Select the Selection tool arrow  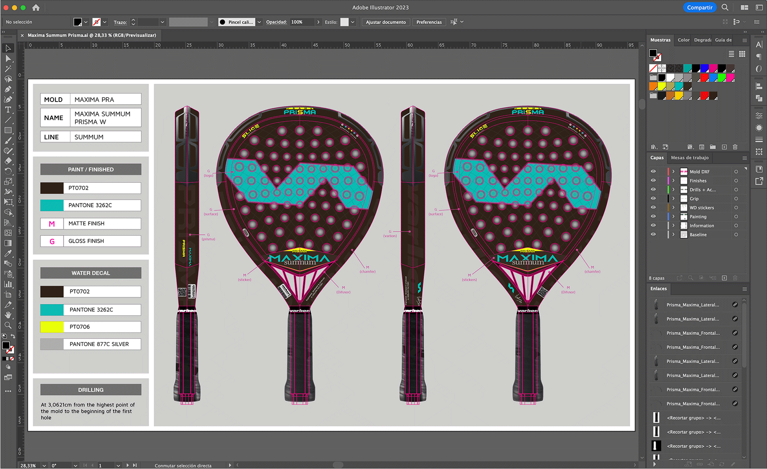8,48
